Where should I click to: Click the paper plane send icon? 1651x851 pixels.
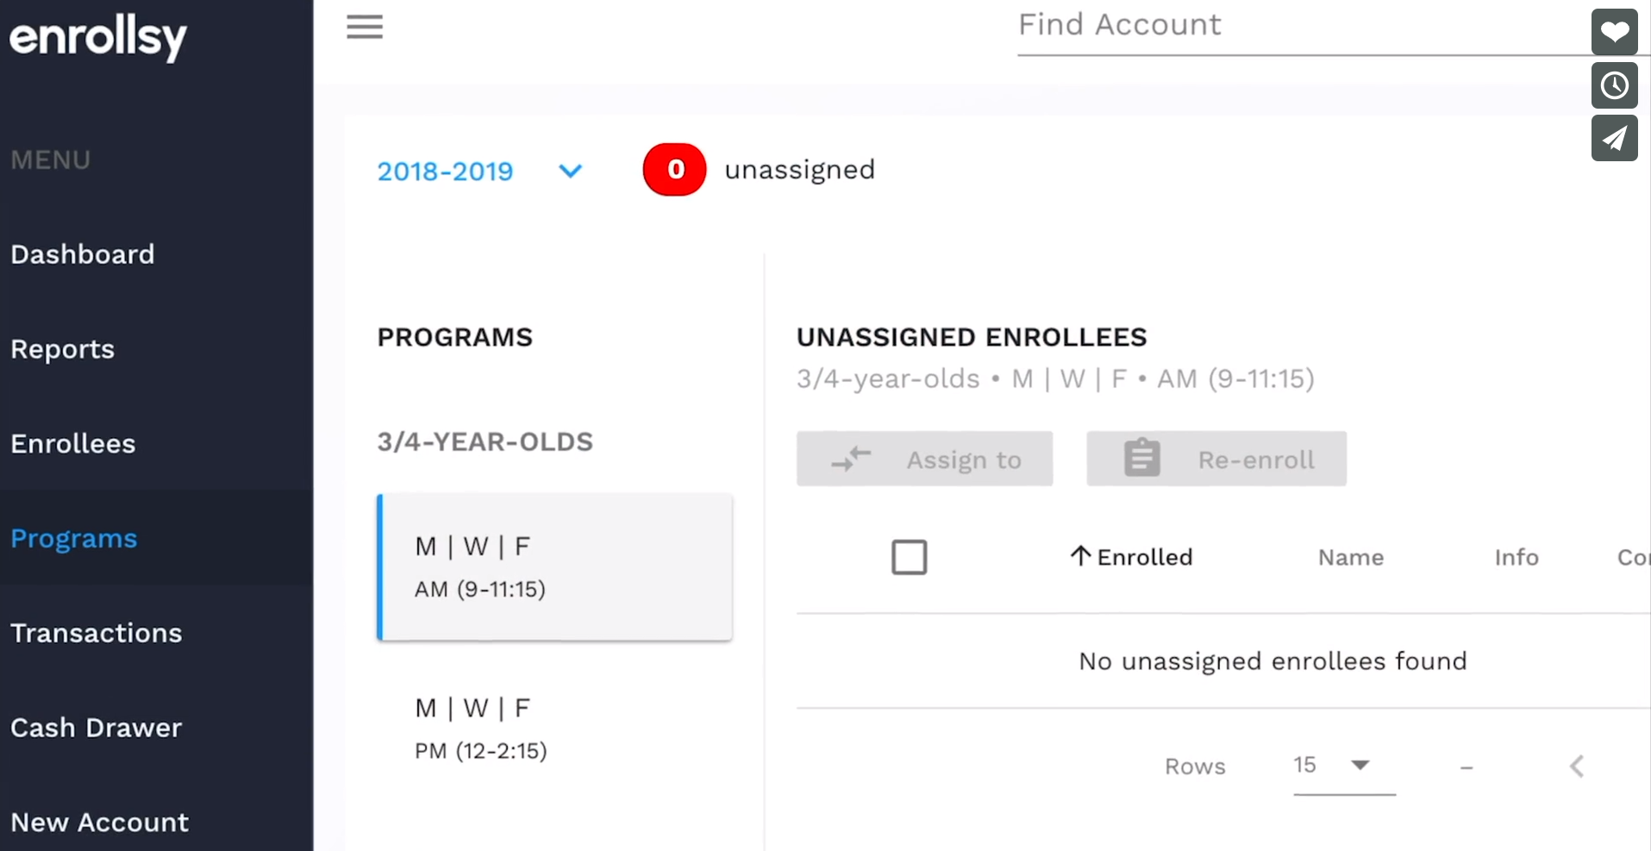point(1614,138)
